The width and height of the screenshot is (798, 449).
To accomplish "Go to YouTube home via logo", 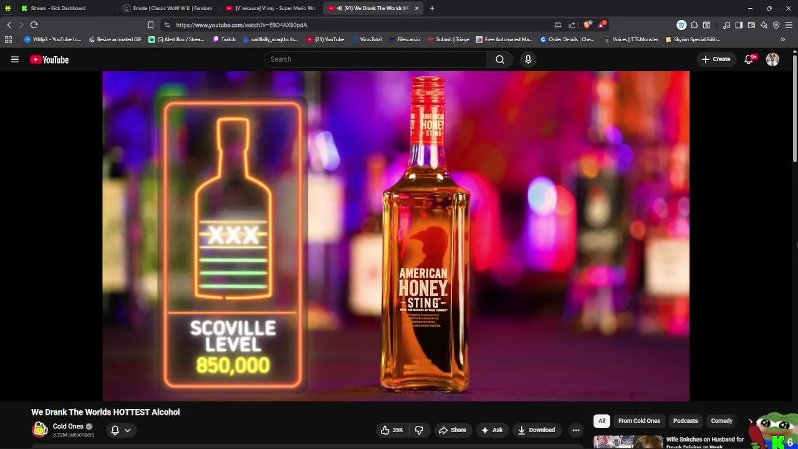I will [x=49, y=59].
